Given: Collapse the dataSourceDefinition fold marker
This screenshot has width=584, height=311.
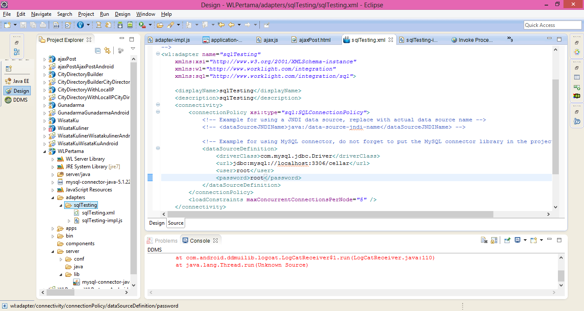Looking at the screenshot, I should [x=158, y=148].
